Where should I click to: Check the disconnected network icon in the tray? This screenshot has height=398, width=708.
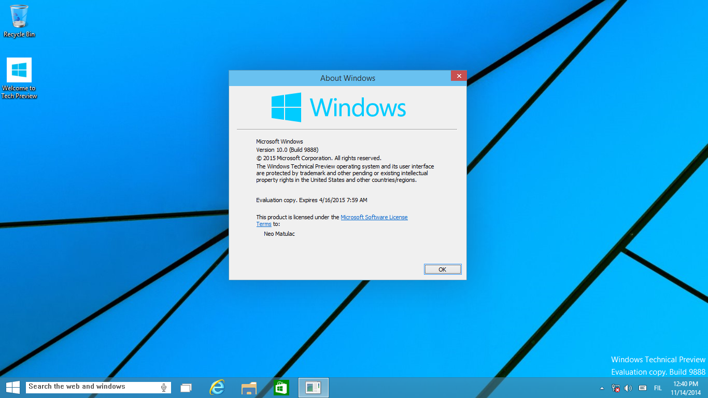click(x=616, y=387)
